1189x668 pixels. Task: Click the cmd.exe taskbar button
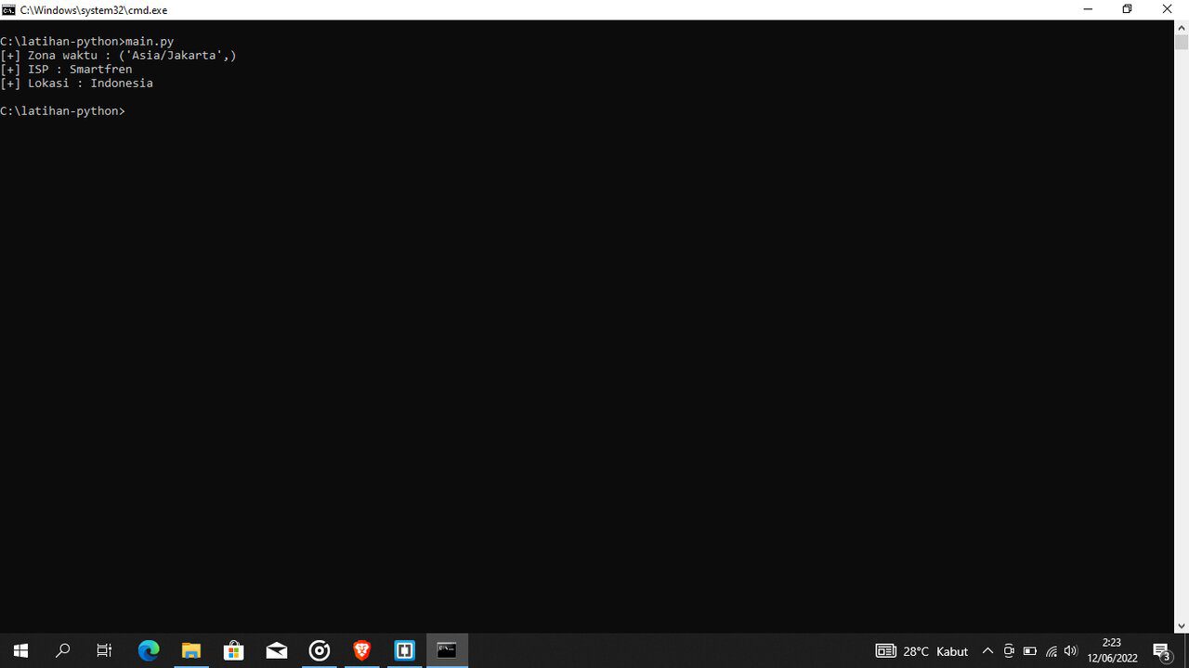click(x=447, y=651)
